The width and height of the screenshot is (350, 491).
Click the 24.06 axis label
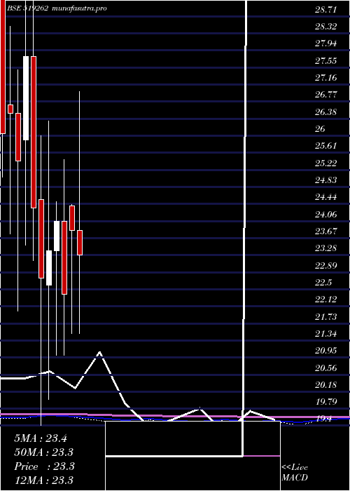click(325, 215)
